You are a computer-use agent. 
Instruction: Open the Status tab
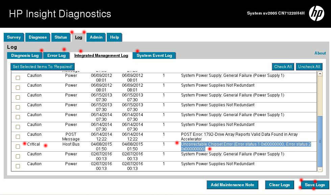pyautogui.click(x=61, y=37)
